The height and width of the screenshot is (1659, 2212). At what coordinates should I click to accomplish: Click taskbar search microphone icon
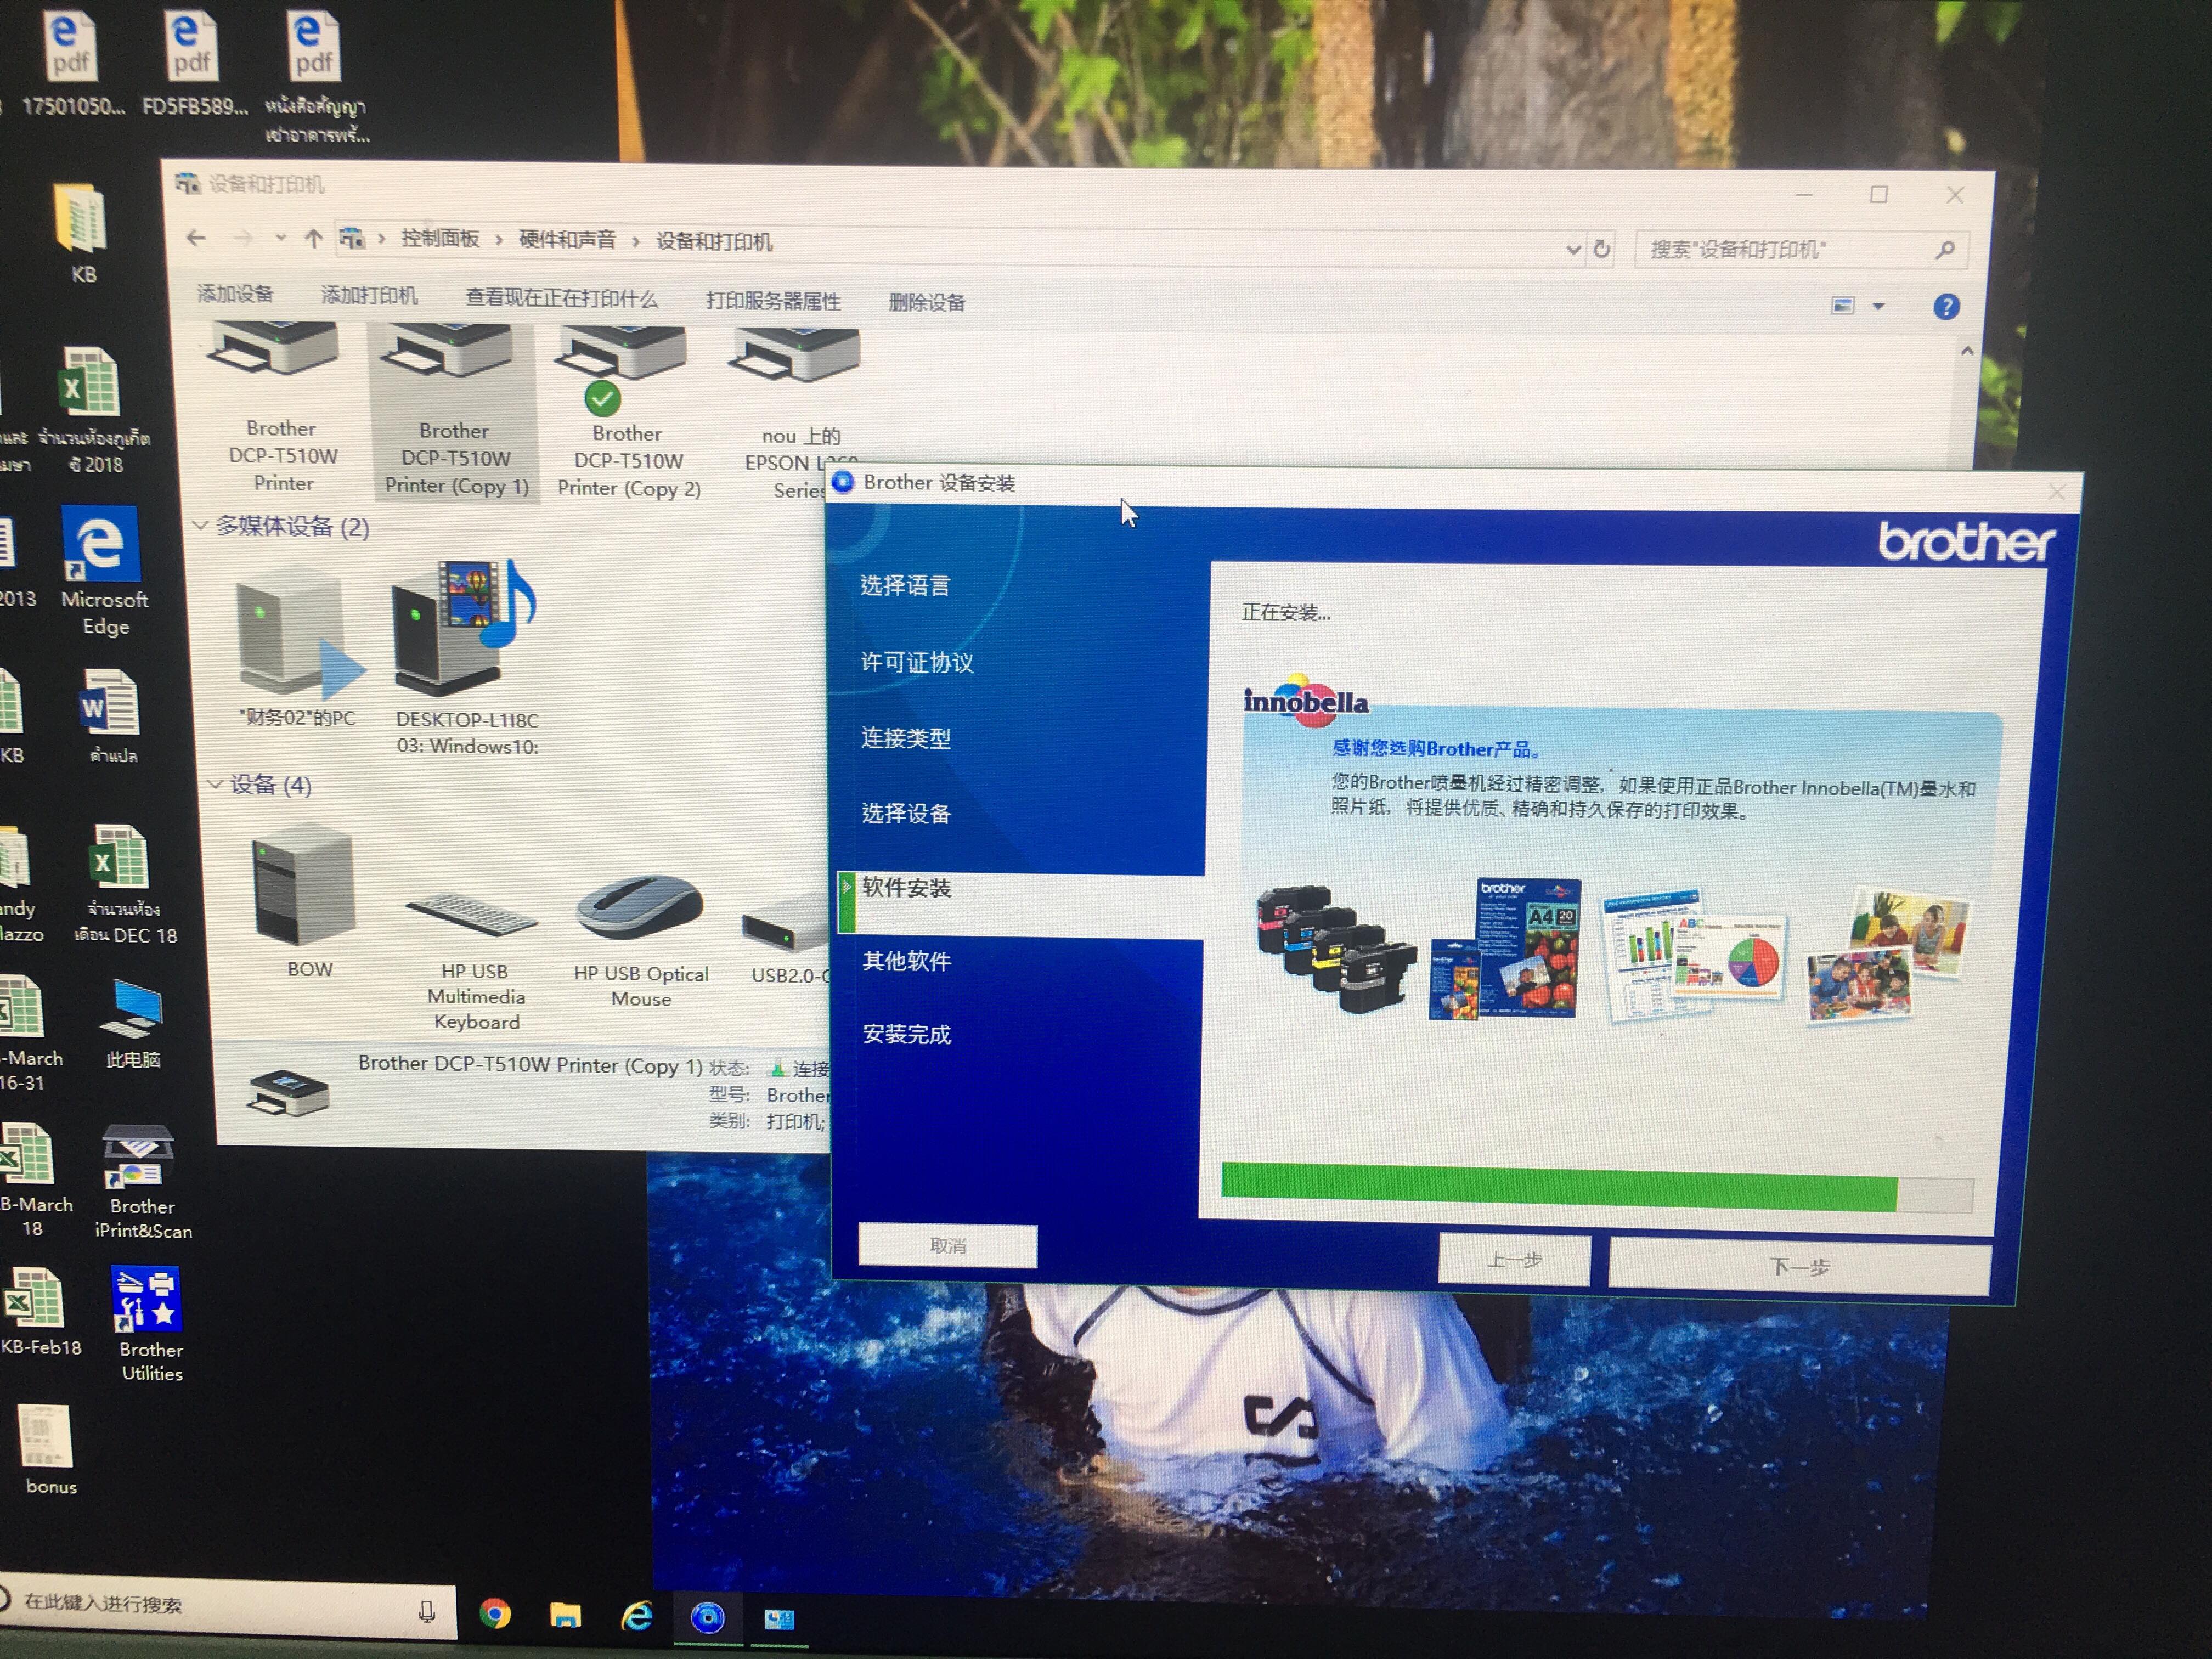[427, 1611]
